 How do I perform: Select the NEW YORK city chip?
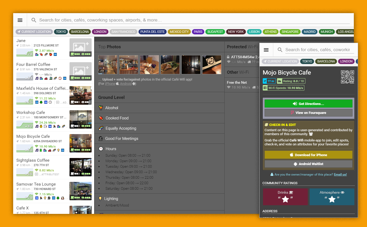236,32
